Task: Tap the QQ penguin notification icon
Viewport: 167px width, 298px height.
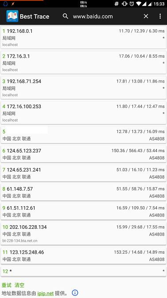Action: pos(5,4)
